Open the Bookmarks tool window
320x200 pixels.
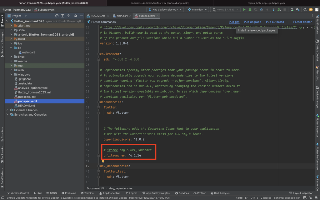click(2, 154)
